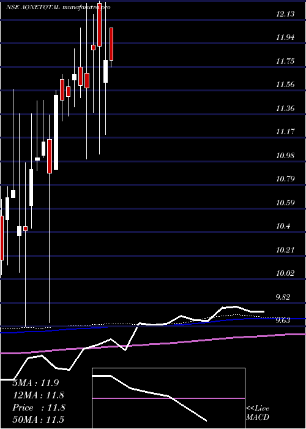Image resolution: width=306 pixels, height=429 pixels.
Task: Click the 10.59 price axis label
Action: coord(285,203)
